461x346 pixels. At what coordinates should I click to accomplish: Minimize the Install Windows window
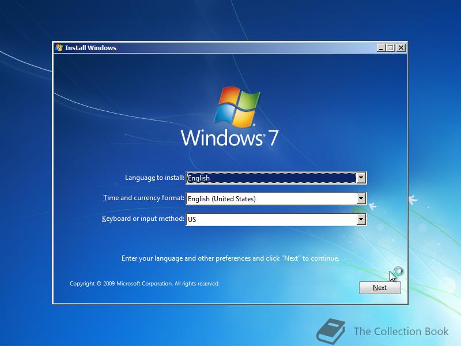(381, 48)
